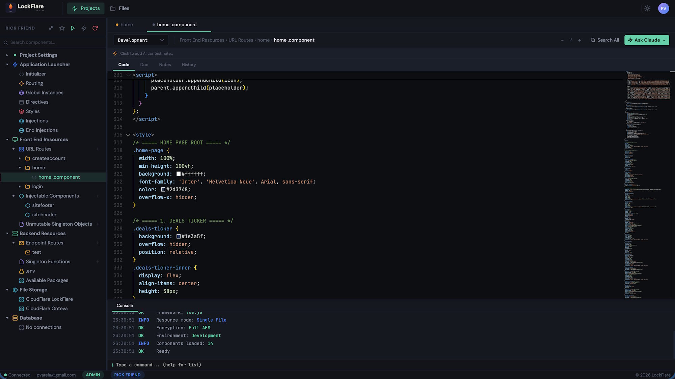The height and width of the screenshot is (379, 675).
Task: Collapse the Backend Resources node
Action: point(7,234)
